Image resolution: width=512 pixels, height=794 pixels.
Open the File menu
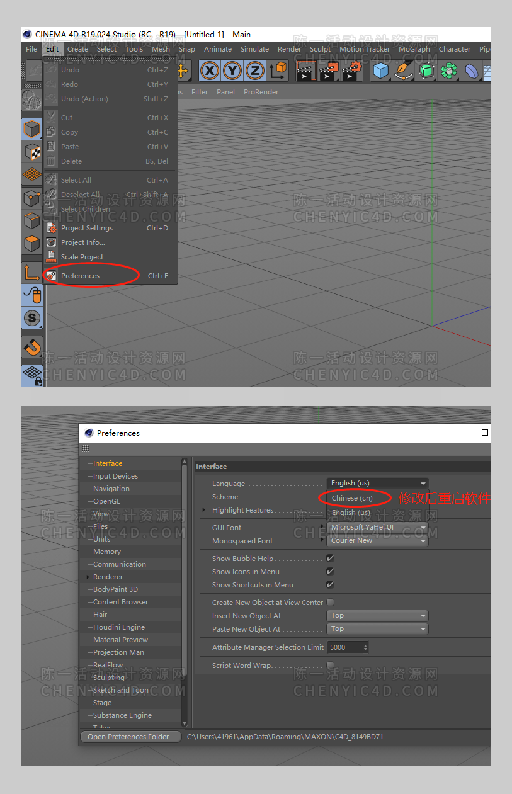[x=31, y=49]
